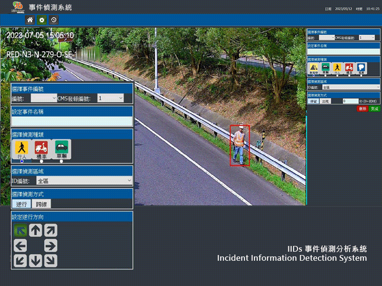Pick the smoke detection icon in right panel
The width and height of the screenshot is (382, 286).
pyautogui.click(x=361, y=68)
